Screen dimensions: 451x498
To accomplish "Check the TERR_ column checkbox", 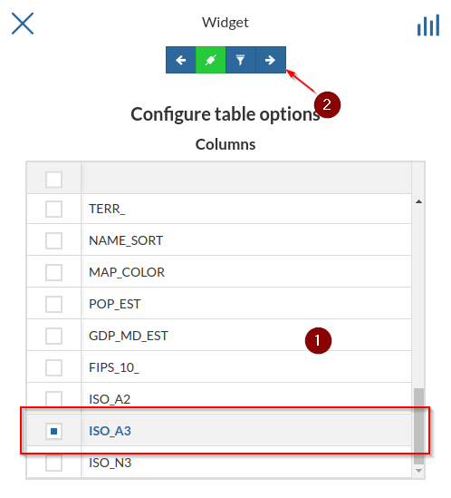I will (x=53, y=209).
